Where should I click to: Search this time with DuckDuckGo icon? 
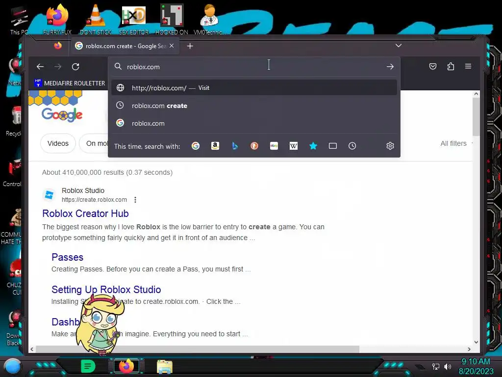(x=254, y=146)
